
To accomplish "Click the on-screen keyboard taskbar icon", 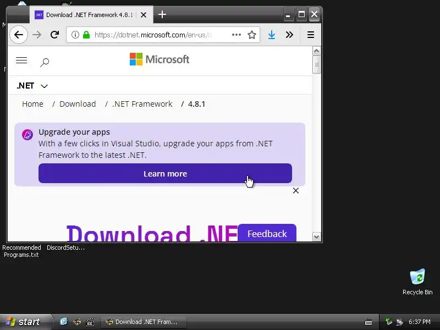I will point(369,322).
